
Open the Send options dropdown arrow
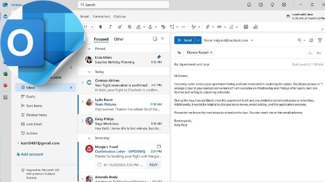point(198,40)
